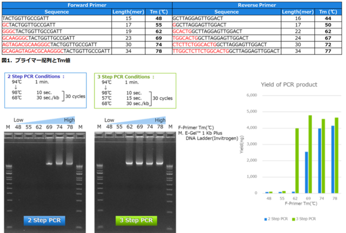The width and height of the screenshot is (346, 233).
Task: Click forward primer length cell "15"
Action: tap(129, 18)
